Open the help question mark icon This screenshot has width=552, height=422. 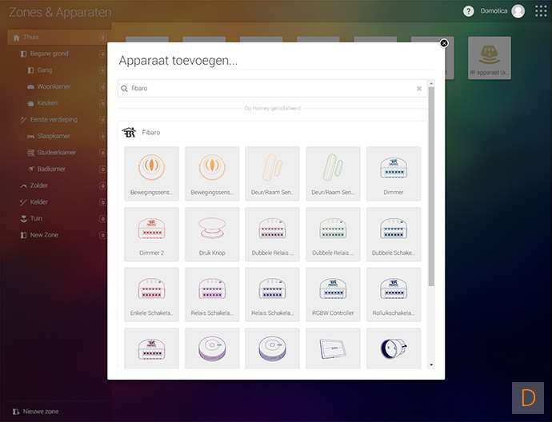click(x=468, y=11)
